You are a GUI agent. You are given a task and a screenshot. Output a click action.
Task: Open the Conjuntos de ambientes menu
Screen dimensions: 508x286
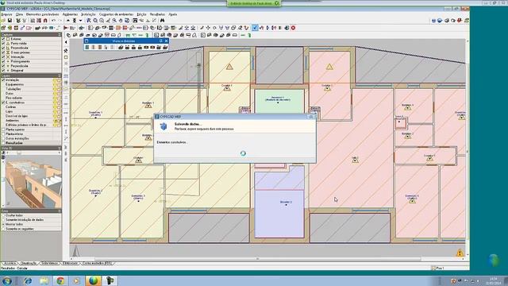point(116,14)
